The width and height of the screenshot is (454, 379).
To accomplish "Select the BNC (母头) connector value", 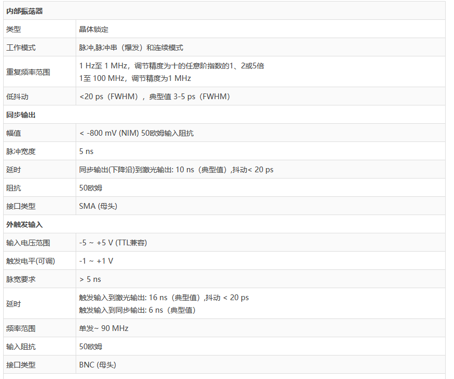I will coord(98,365).
